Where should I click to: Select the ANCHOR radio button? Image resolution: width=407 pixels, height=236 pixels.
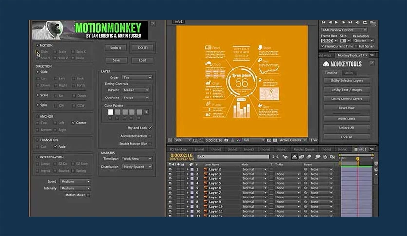[37, 116]
